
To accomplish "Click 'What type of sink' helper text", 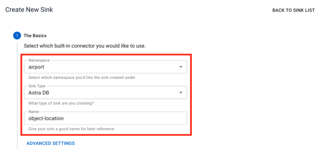I will click(x=61, y=103).
